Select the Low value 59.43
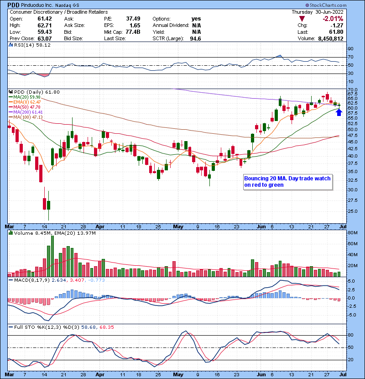365x379 pixels. pos(45,32)
